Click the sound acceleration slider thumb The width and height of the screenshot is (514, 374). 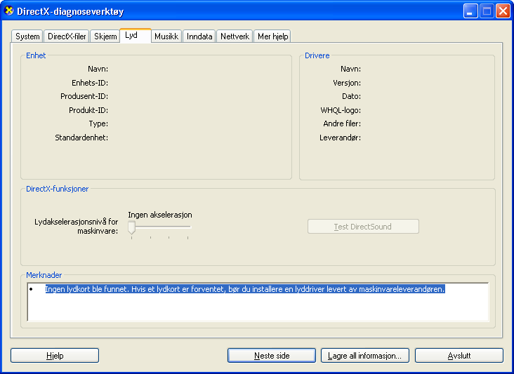click(131, 227)
